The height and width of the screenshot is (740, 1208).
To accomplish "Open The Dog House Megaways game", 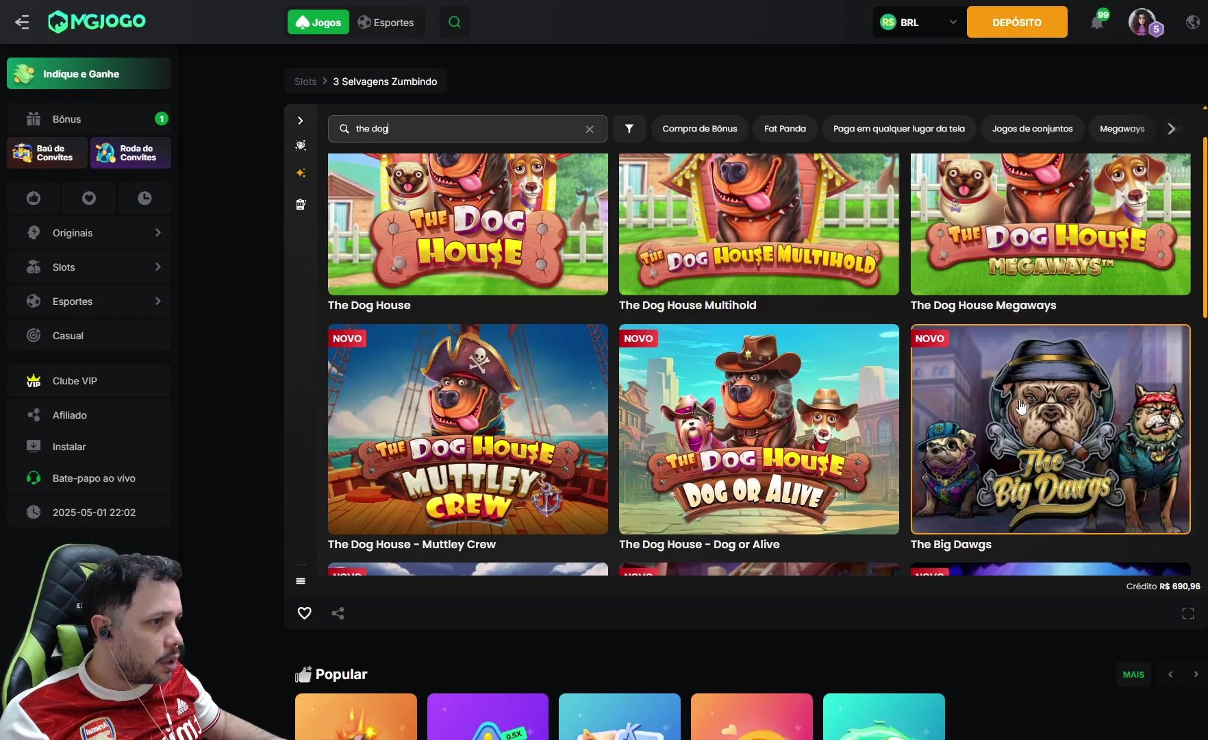I will (x=1050, y=224).
